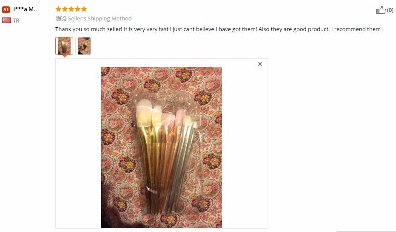Click the 物流 logistics label
The image size is (396, 232).
(61, 19)
